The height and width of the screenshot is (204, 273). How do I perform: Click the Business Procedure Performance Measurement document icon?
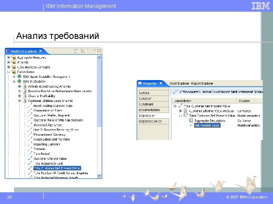pos(25,91)
